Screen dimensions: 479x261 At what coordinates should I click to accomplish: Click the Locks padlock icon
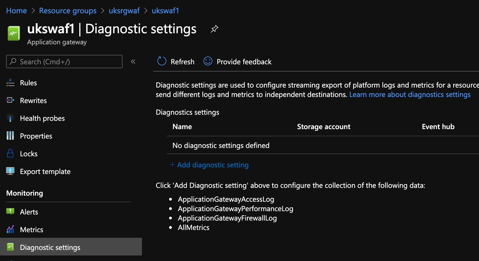pyautogui.click(x=10, y=153)
